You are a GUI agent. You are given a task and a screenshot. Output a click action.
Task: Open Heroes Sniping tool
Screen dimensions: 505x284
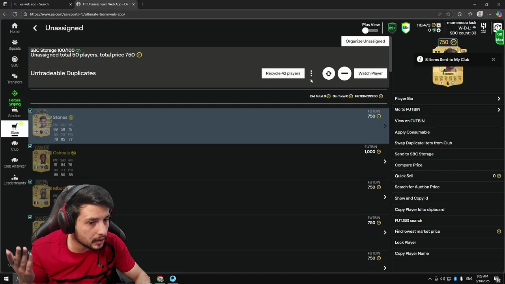[x=15, y=98]
